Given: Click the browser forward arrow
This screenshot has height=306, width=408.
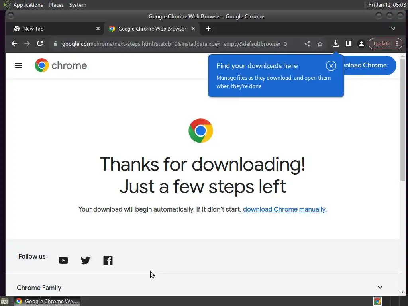Looking at the screenshot, I should pos(27,44).
